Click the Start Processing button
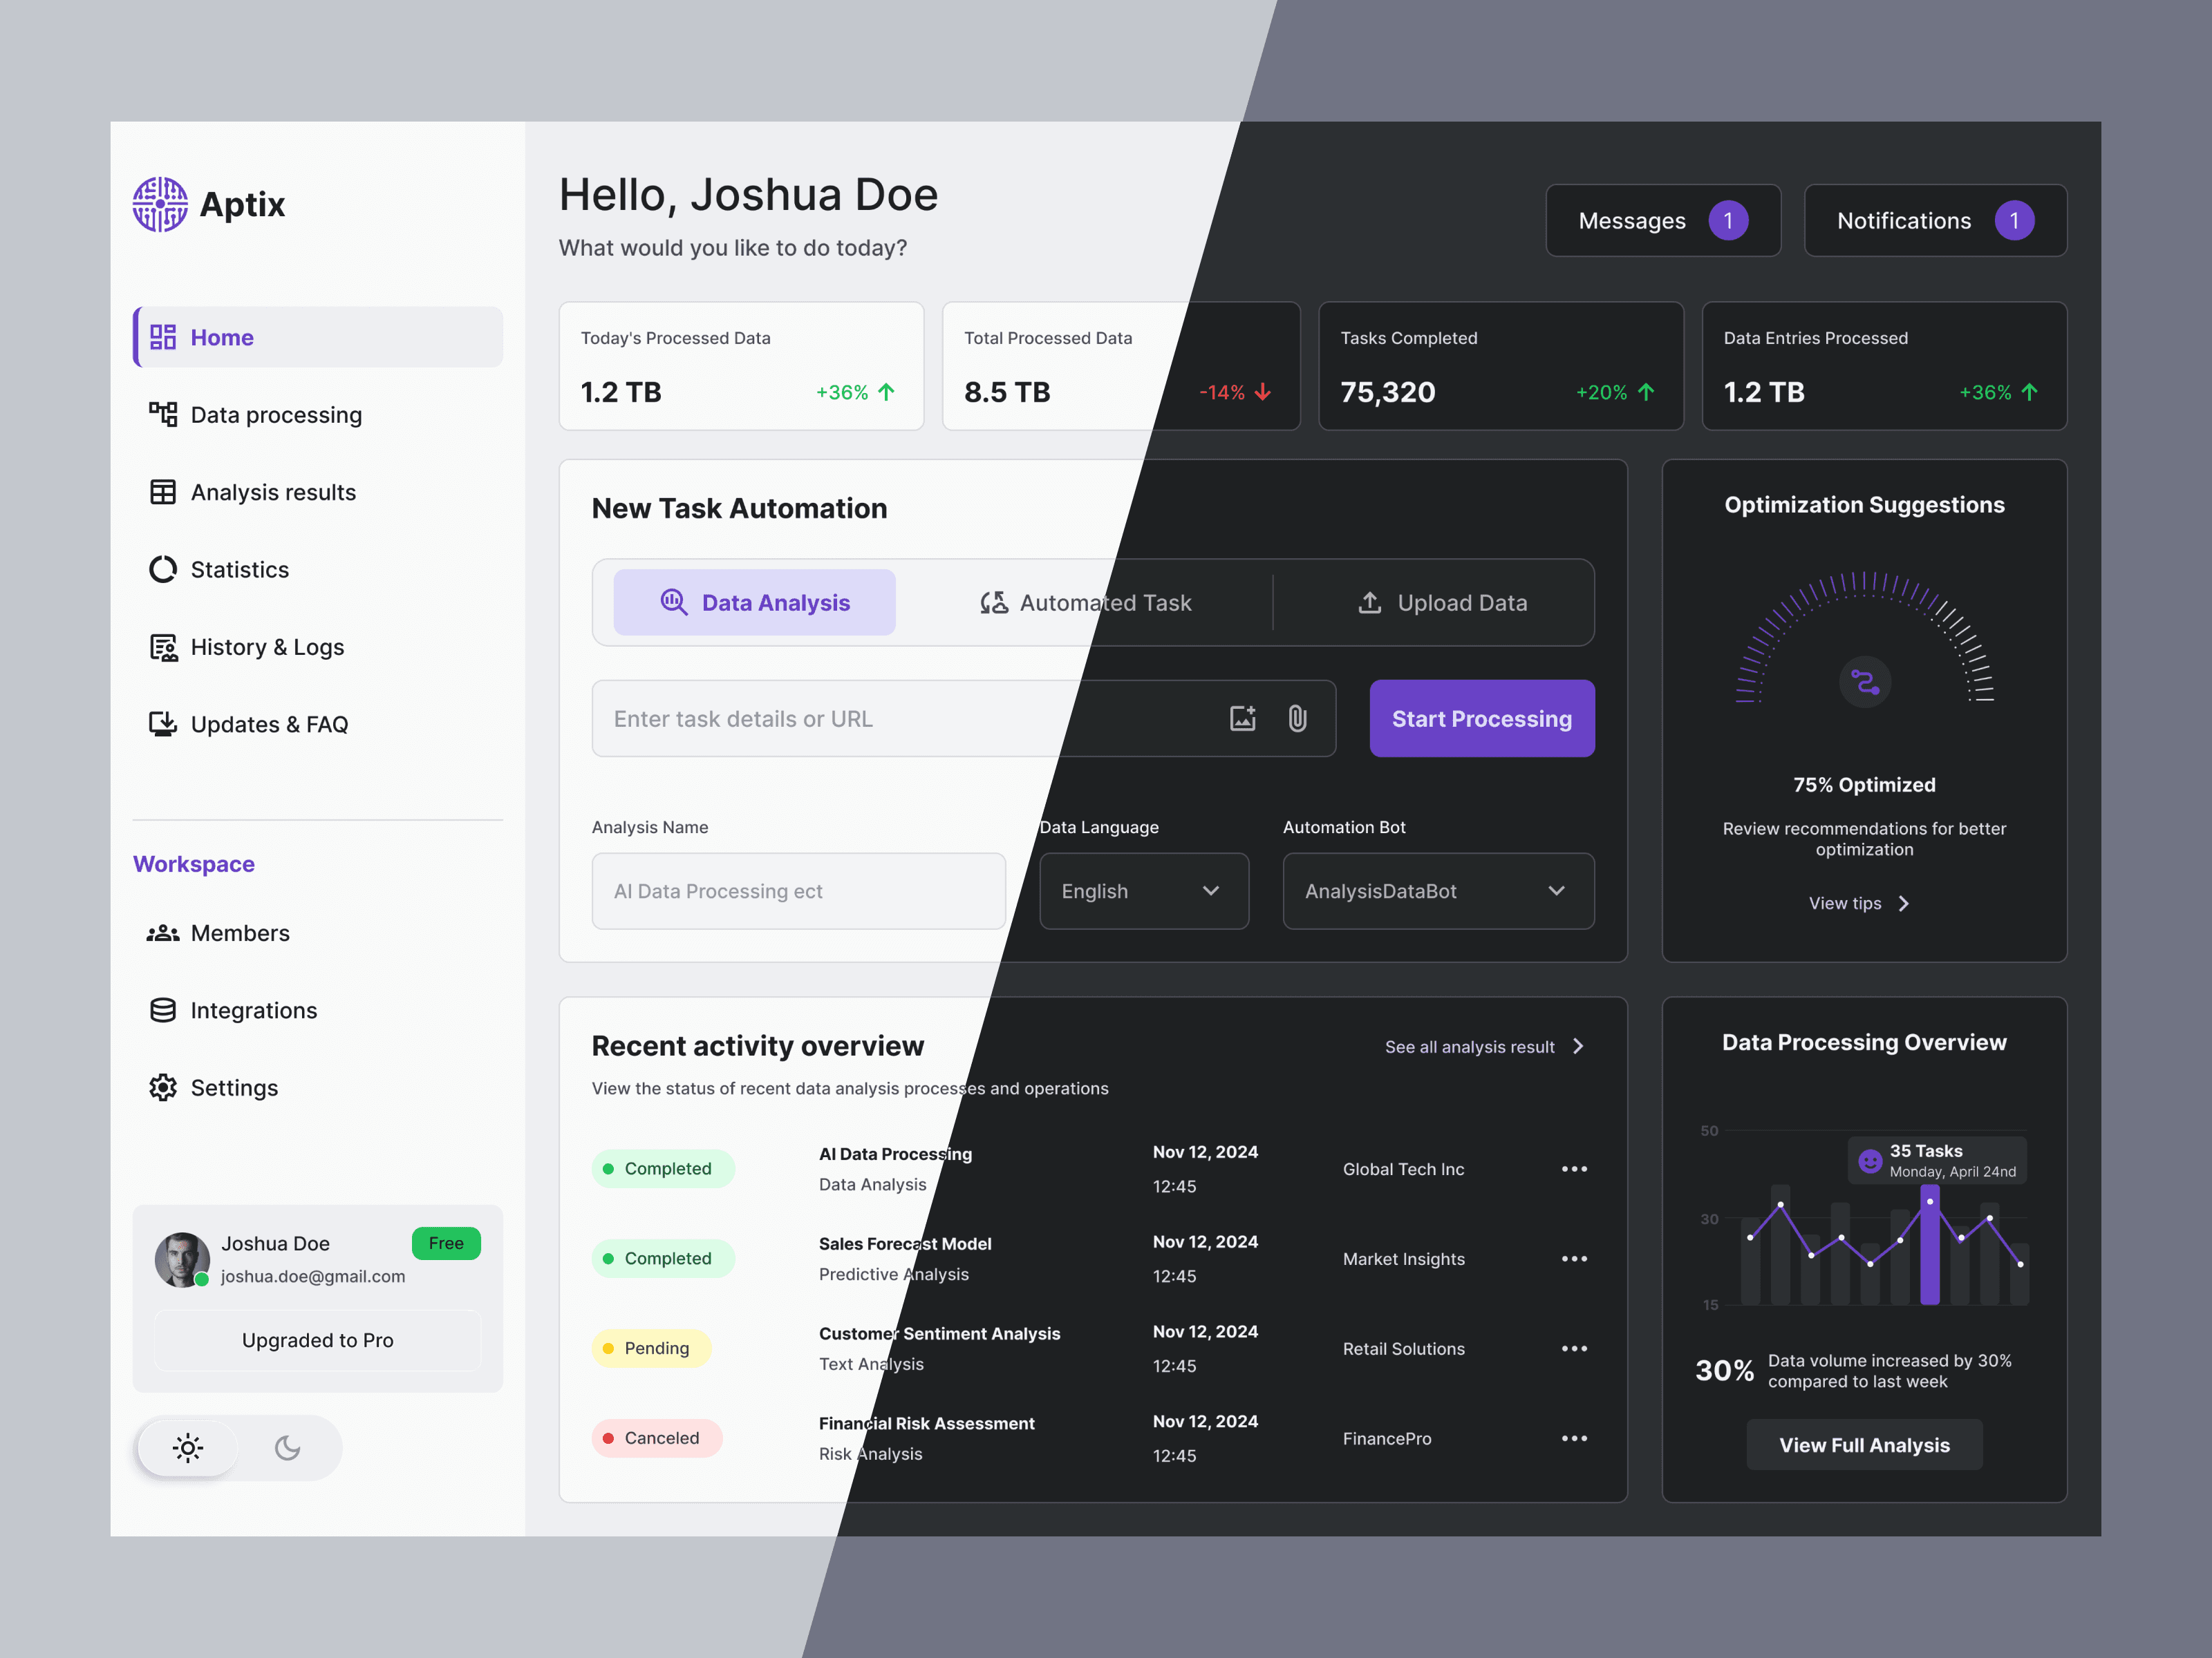2212x1658 pixels. (x=1481, y=718)
